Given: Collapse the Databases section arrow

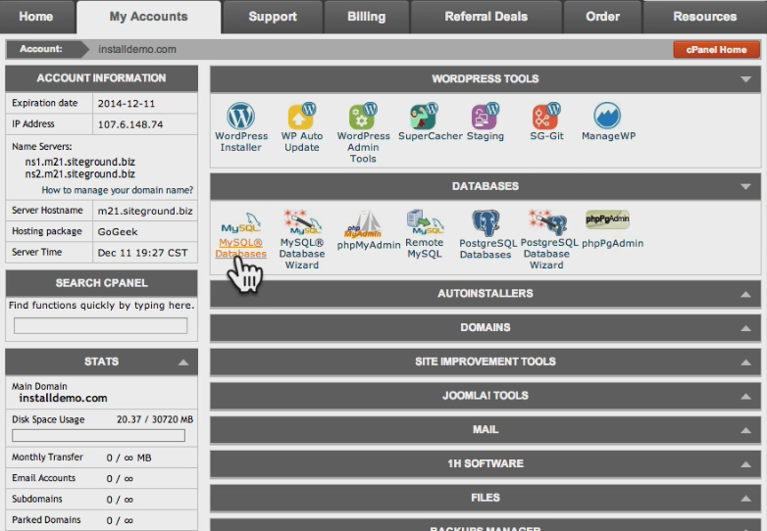Looking at the screenshot, I should [745, 186].
